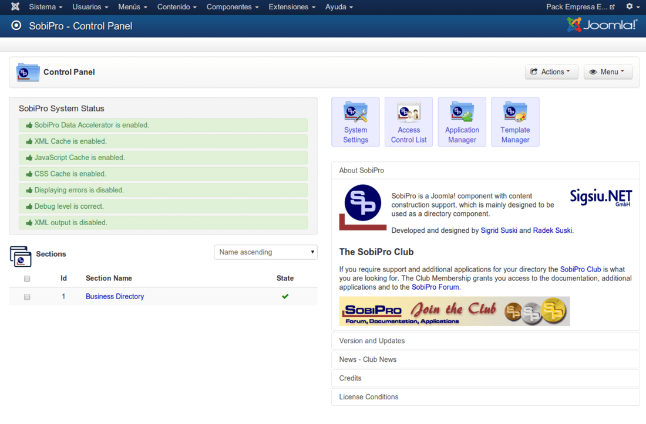Open the System Settings icon
The image size is (646, 424).
coord(355,122)
